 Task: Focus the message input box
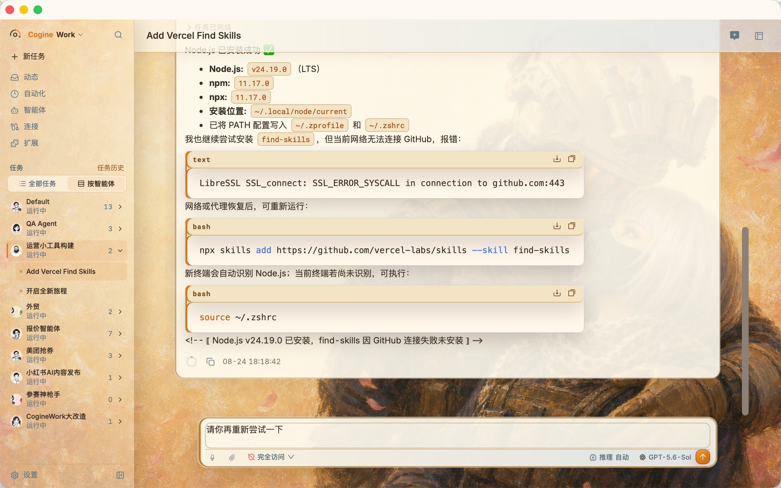pos(457,435)
